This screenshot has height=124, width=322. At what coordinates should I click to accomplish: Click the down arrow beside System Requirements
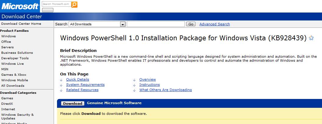click(x=61, y=85)
